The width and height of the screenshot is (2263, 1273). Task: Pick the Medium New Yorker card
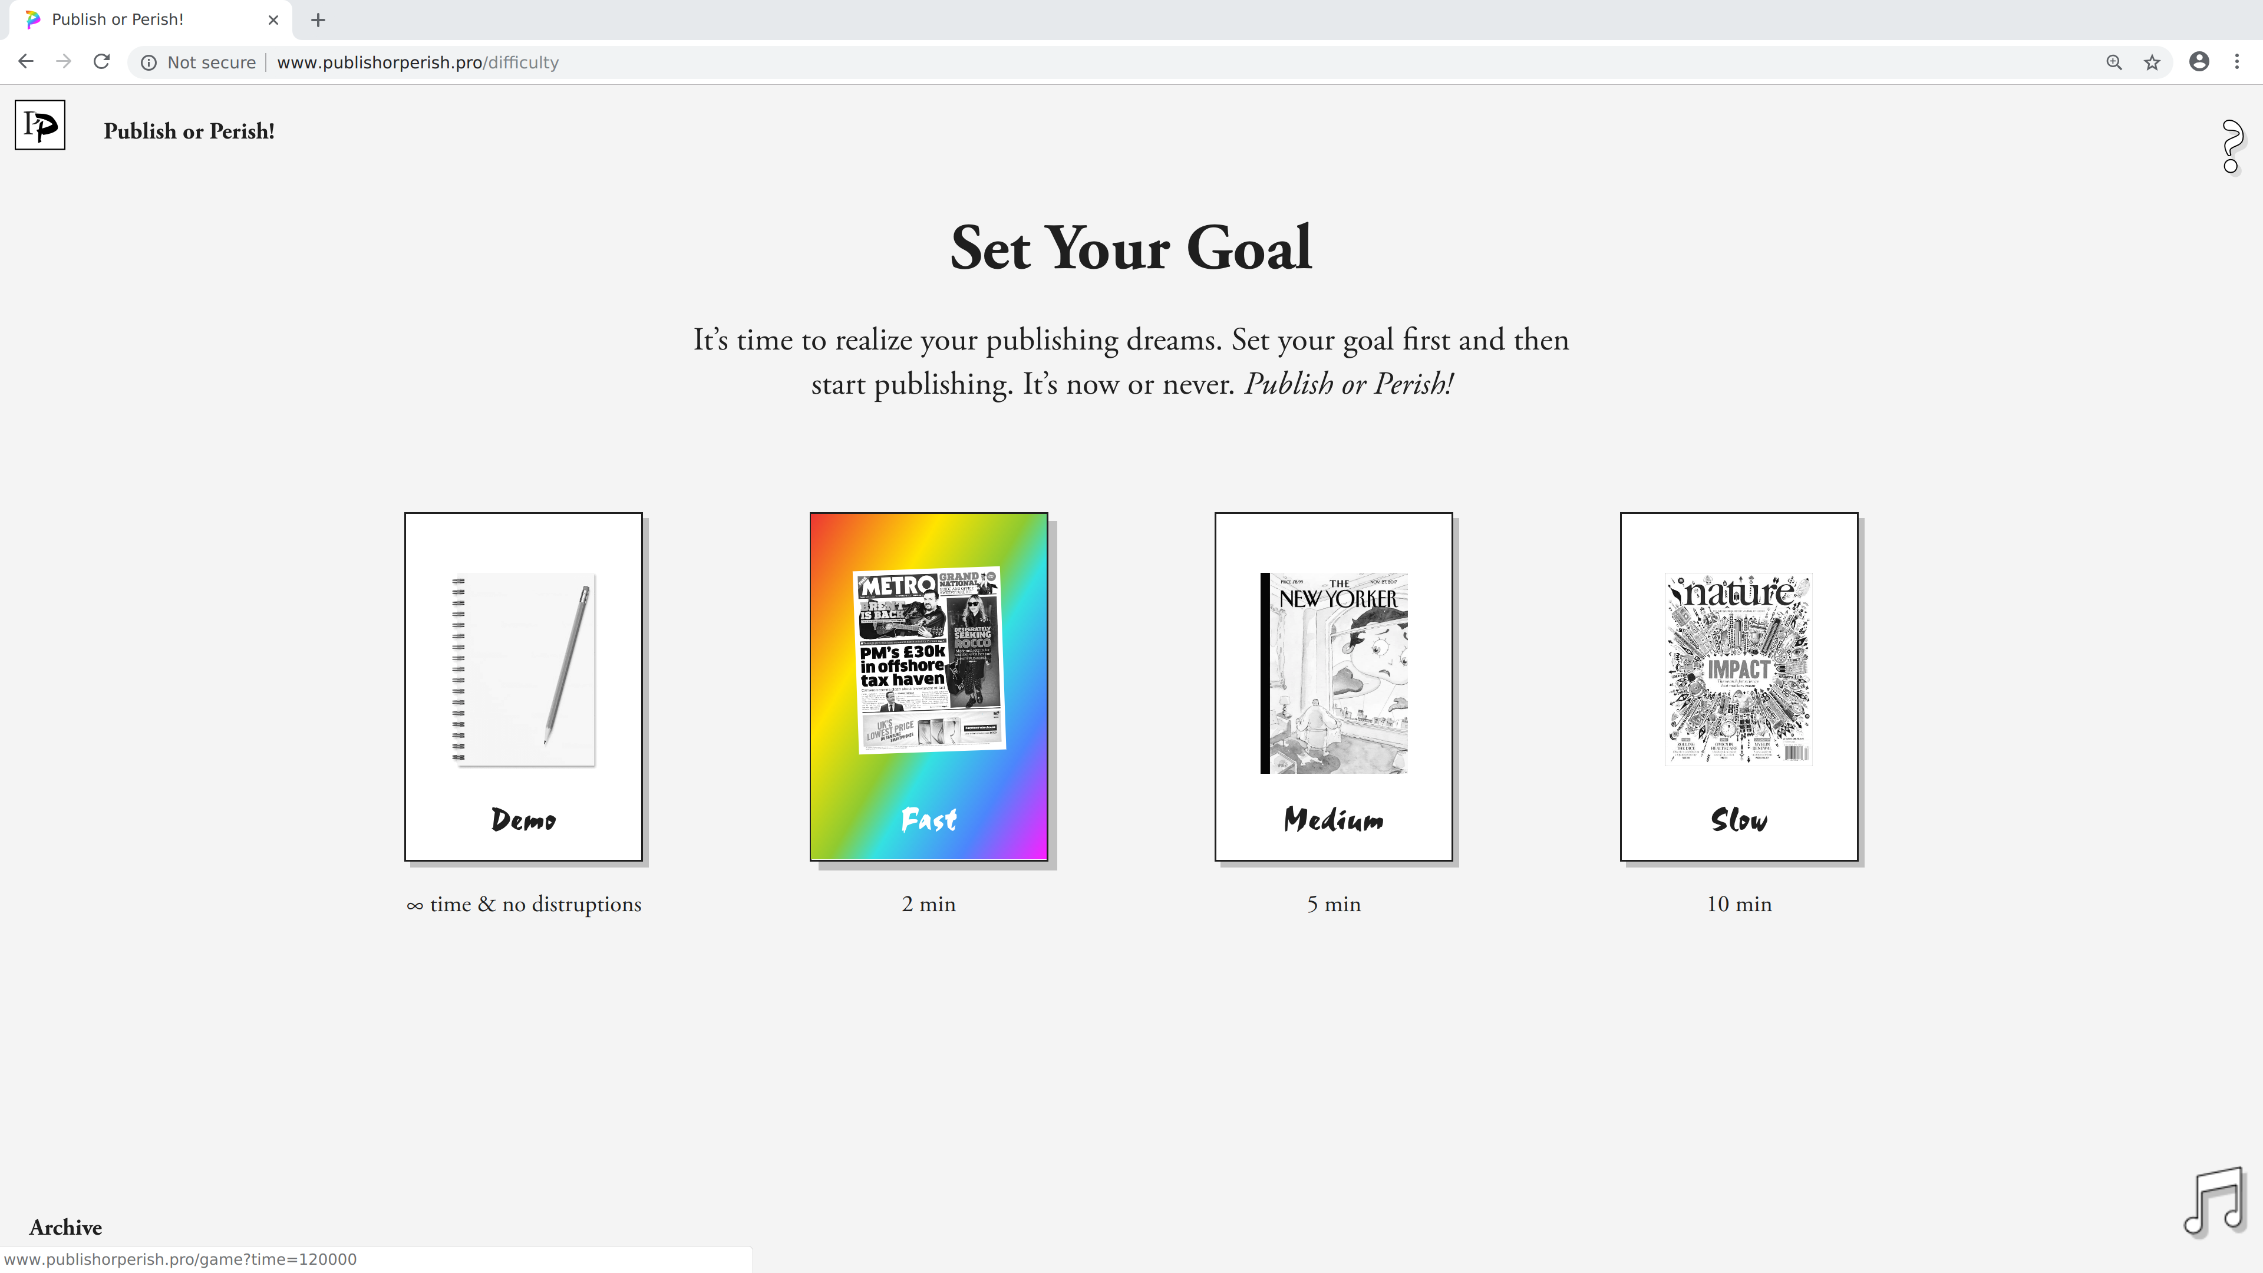tap(1334, 686)
